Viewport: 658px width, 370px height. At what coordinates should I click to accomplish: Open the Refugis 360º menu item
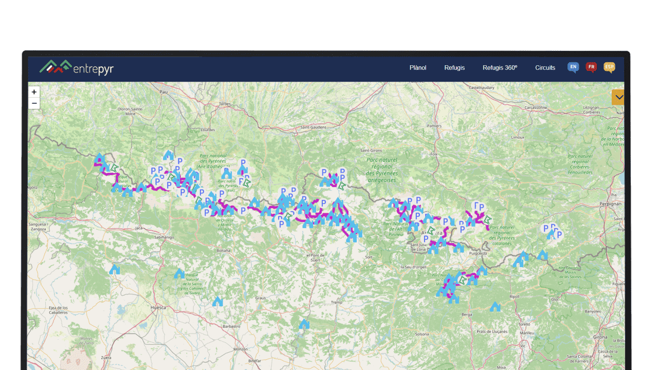[x=500, y=67]
